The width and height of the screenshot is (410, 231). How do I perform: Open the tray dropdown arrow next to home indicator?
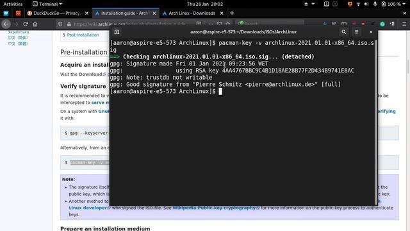click(313, 4)
